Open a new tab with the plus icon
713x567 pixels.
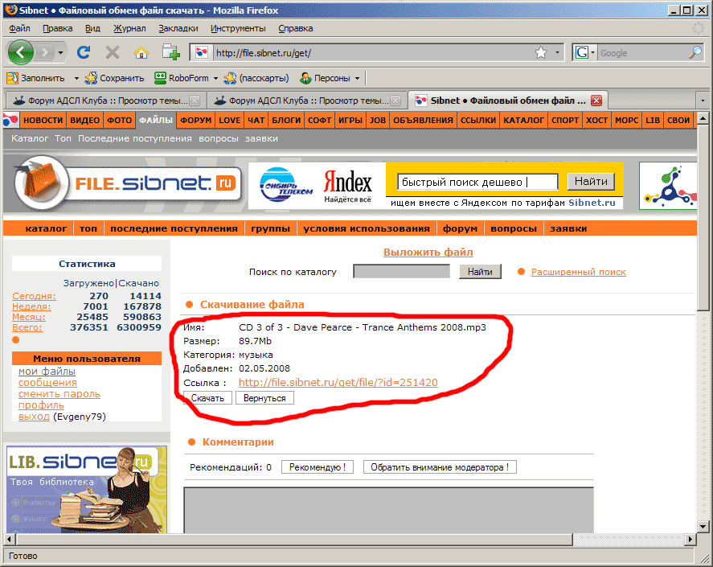tap(171, 53)
